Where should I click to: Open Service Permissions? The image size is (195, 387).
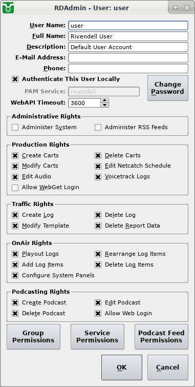point(97,337)
